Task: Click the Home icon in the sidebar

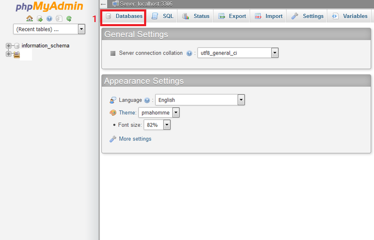Action: 30,19
